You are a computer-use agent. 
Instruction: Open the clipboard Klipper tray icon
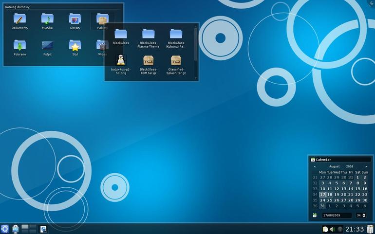click(x=325, y=230)
